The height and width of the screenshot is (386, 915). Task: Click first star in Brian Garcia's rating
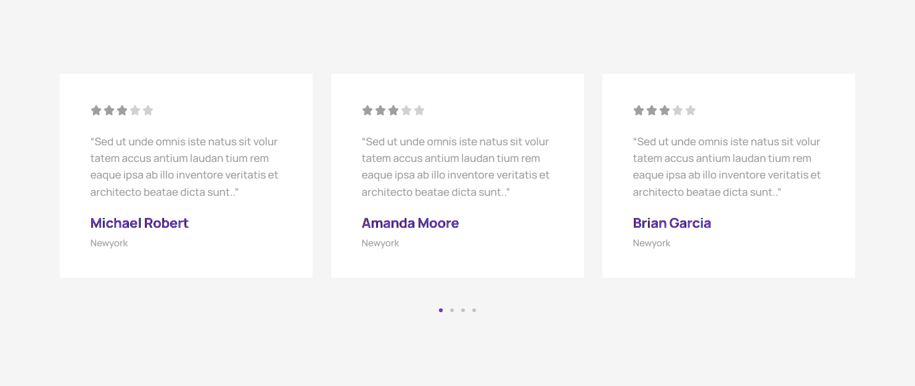(639, 111)
